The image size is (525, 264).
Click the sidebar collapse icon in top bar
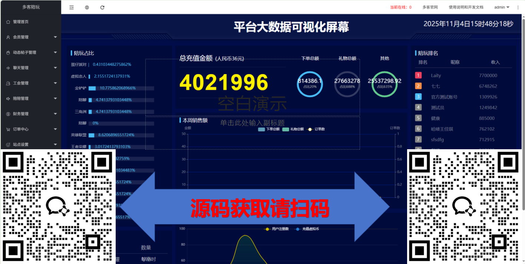pyautogui.click(x=72, y=7)
